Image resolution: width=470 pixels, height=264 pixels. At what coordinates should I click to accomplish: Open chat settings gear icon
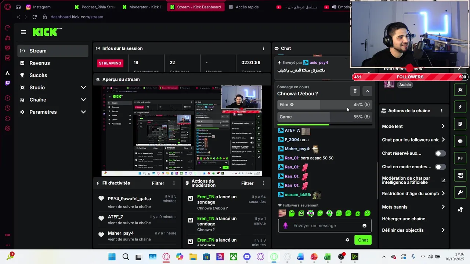[x=347, y=240]
